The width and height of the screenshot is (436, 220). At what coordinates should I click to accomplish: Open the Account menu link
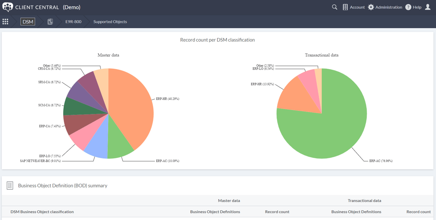(x=357, y=7)
